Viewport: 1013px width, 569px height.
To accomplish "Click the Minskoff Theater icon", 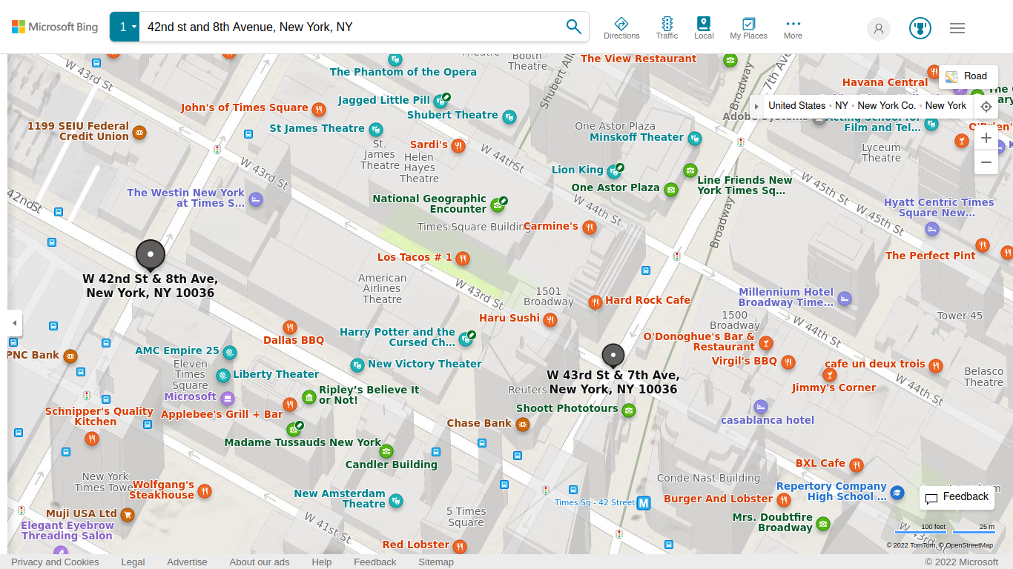I will tap(695, 138).
